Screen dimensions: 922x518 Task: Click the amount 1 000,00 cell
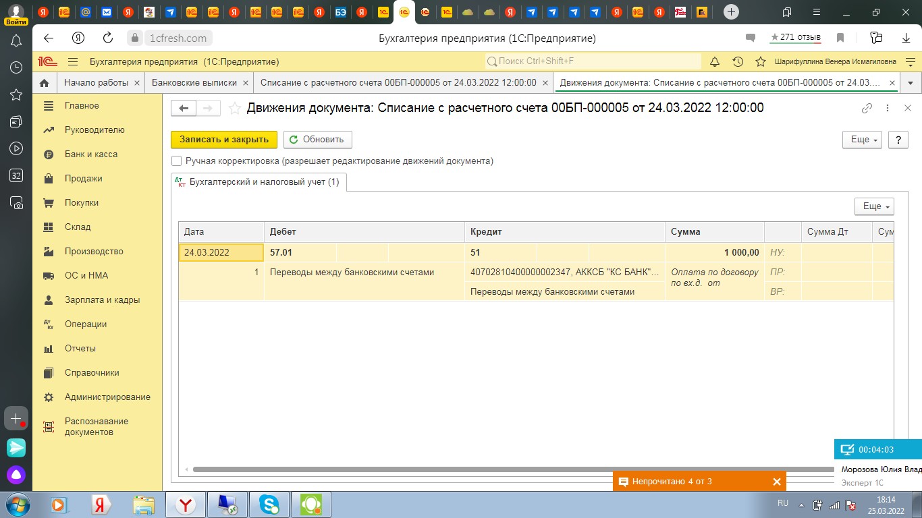pyautogui.click(x=715, y=253)
